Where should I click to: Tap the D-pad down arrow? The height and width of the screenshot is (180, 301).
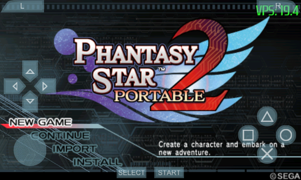30,101
